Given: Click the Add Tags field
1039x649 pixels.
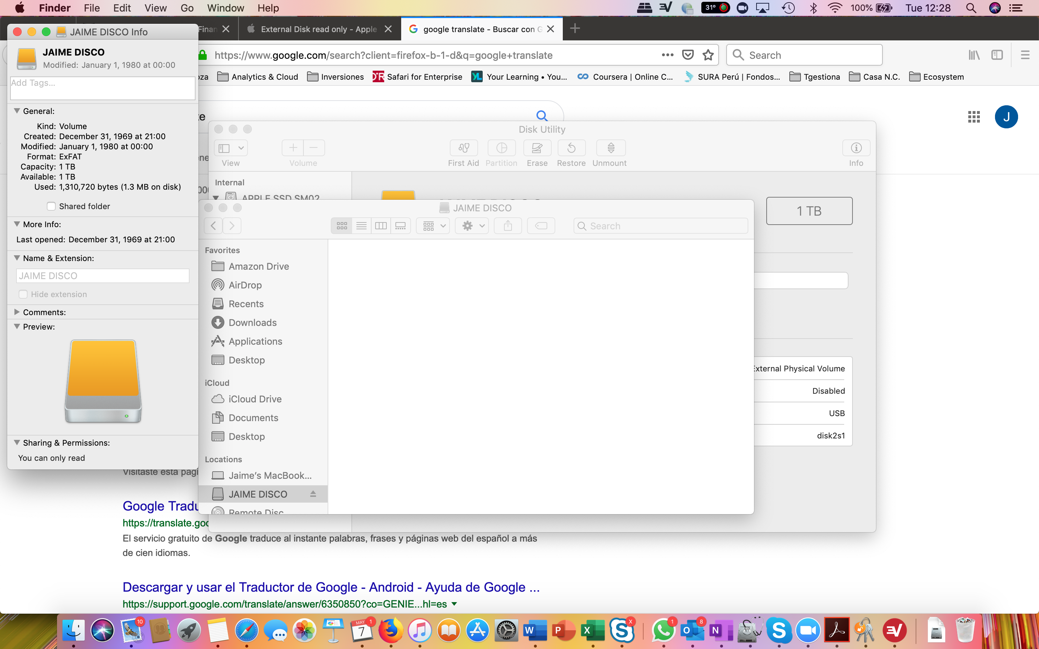Looking at the screenshot, I should pyautogui.click(x=102, y=88).
